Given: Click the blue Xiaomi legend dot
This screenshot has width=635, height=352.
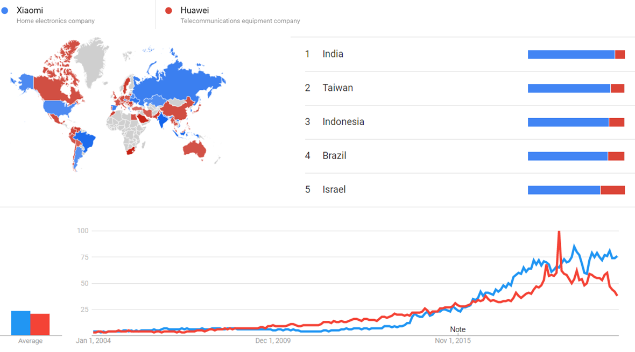Looking at the screenshot, I should 5,11.
